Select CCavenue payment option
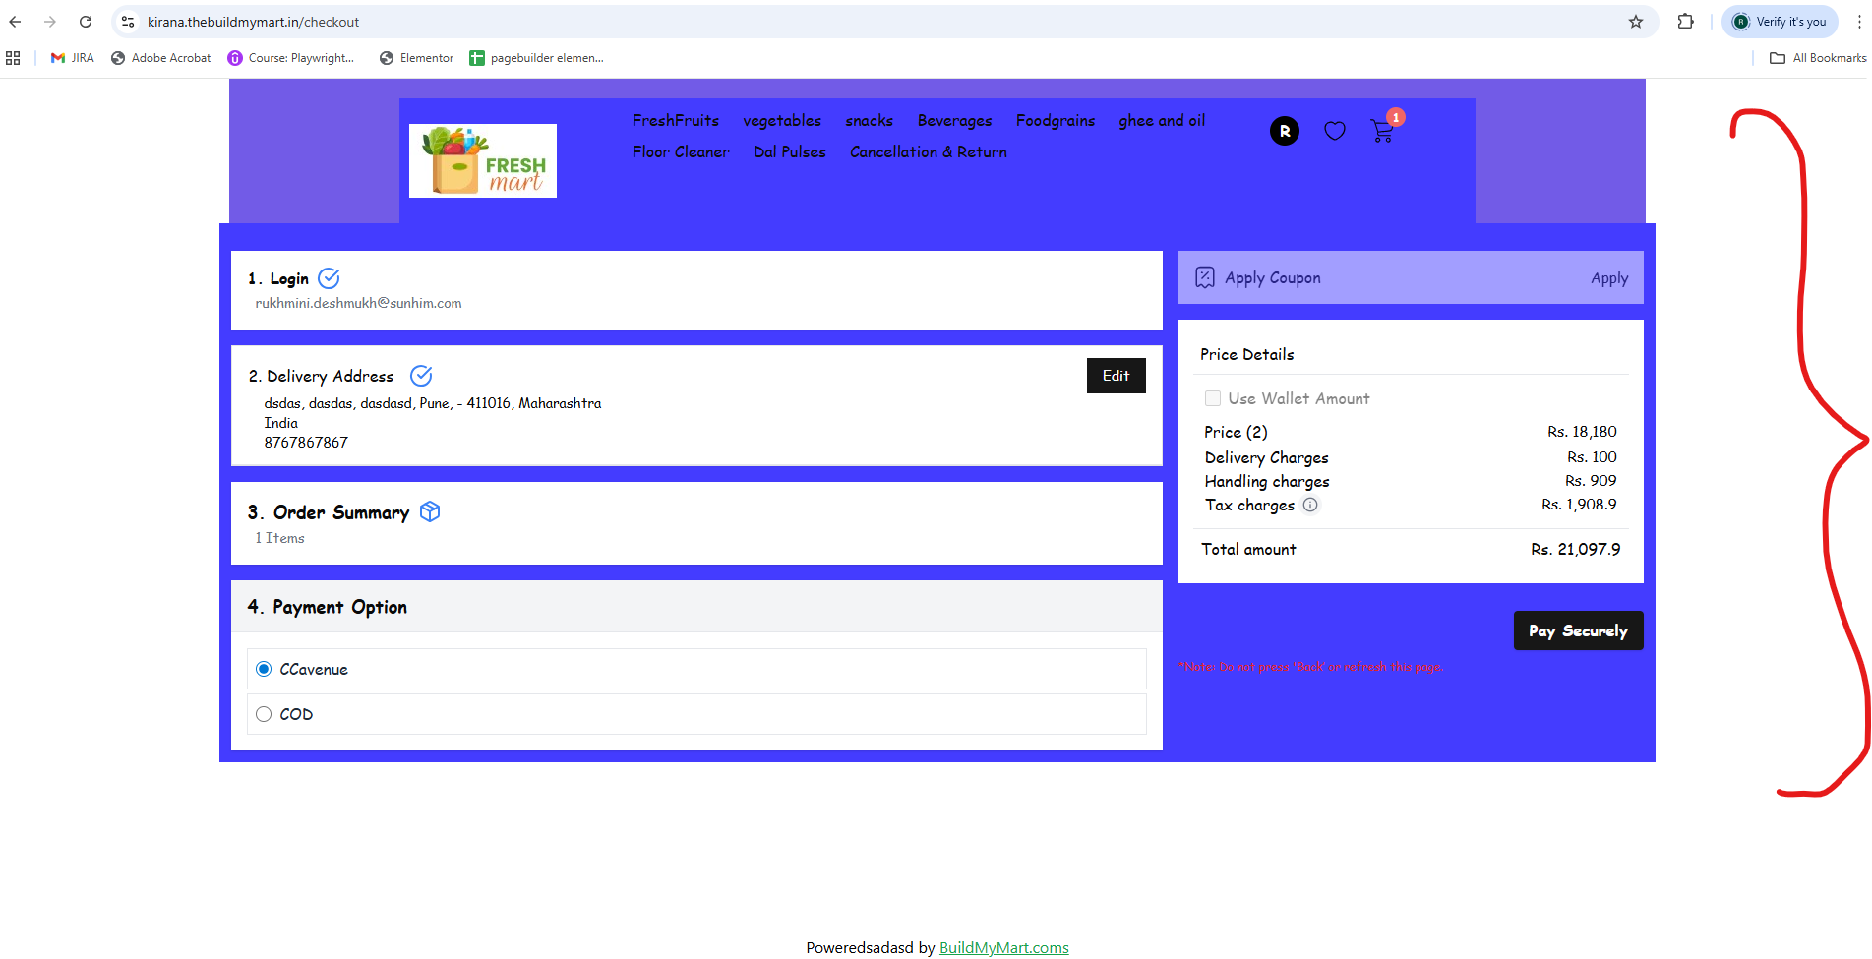Image resolution: width=1872 pixels, height=959 pixels. 264,669
